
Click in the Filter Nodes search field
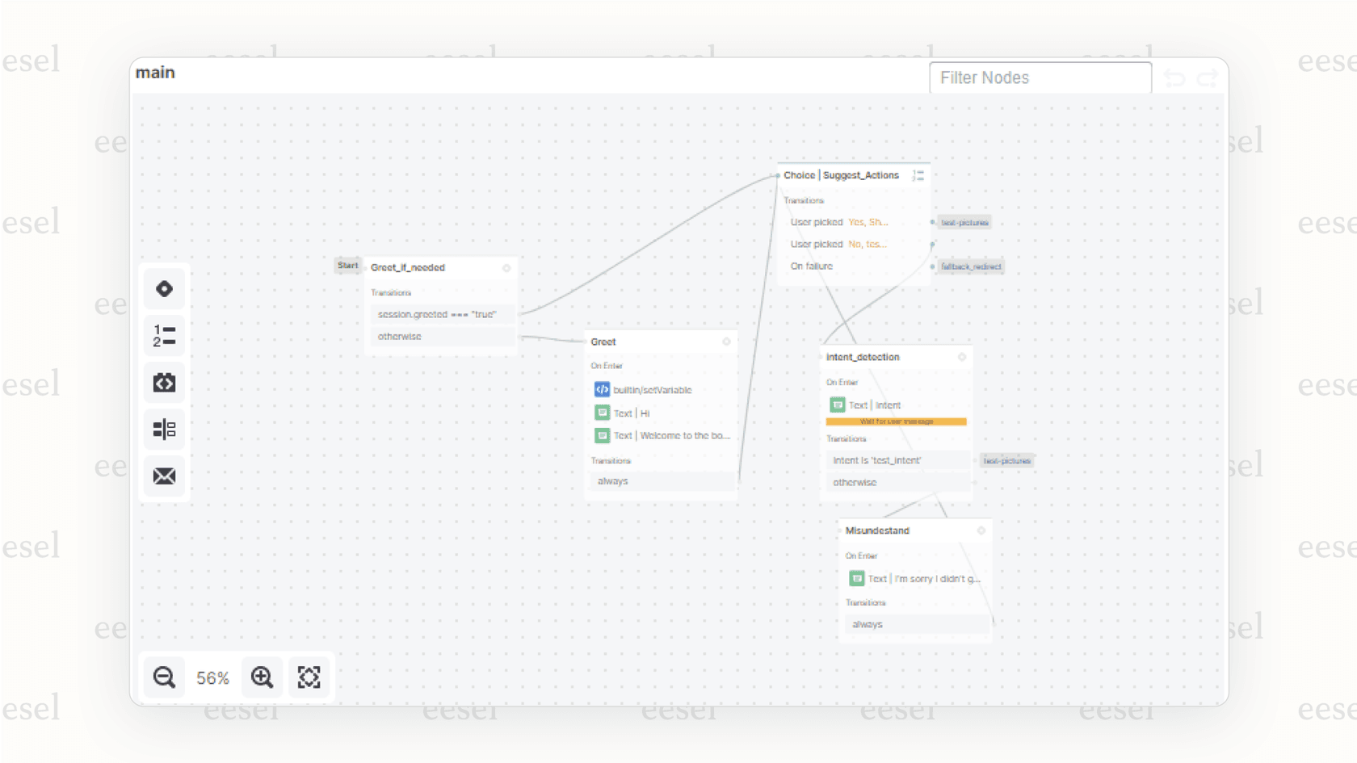pyautogui.click(x=1040, y=78)
